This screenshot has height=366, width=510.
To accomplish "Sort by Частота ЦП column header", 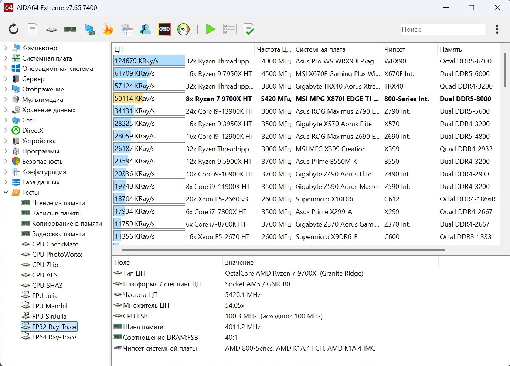I will 273,49.
